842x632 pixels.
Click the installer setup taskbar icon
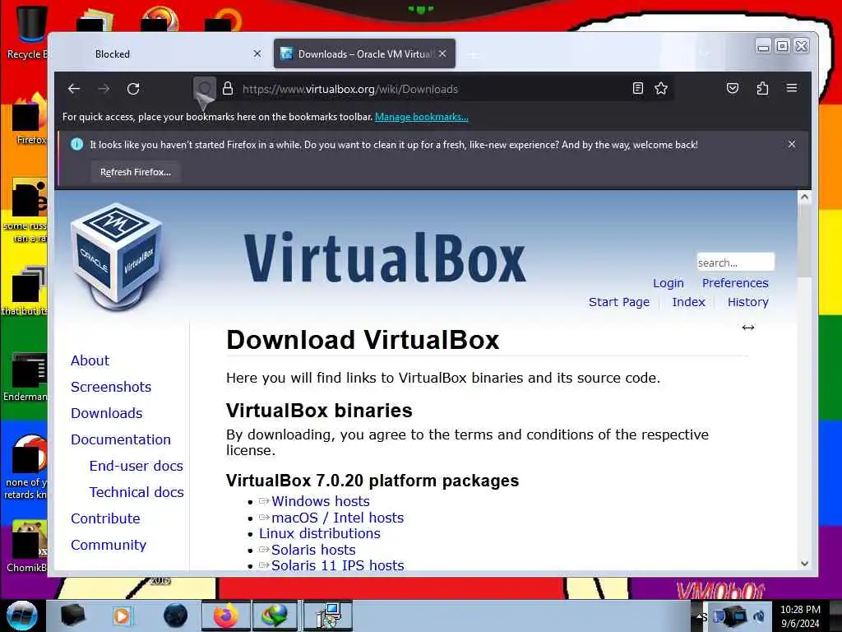(x=327, y=616)
